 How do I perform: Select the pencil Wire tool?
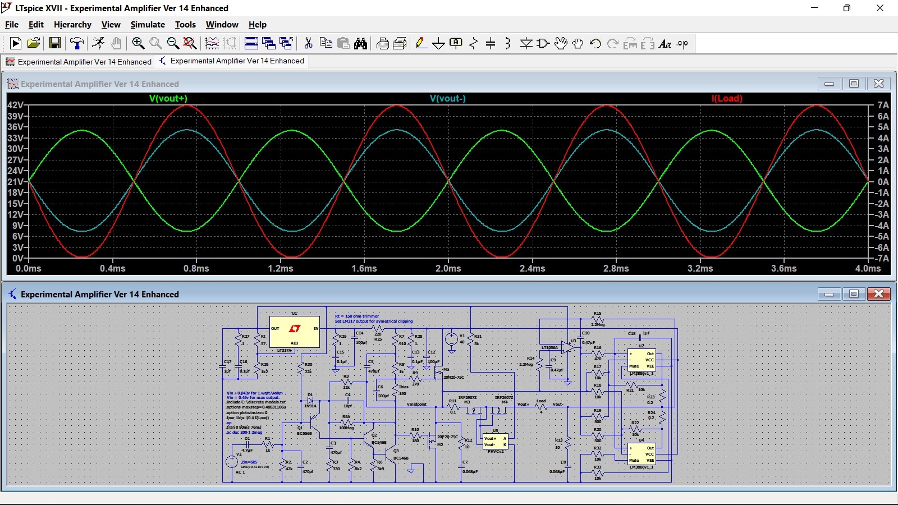(x=421, y=43)
